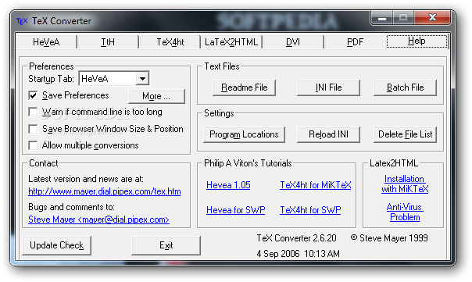Click 'Latest version and news are at:' text
The height and width of the screenshot is (282, 472).
86,179
